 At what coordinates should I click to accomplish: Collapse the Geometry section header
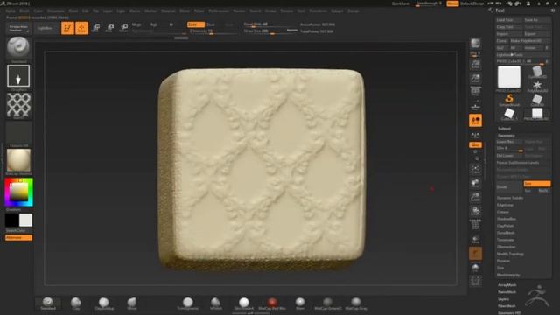pos(506,136)
